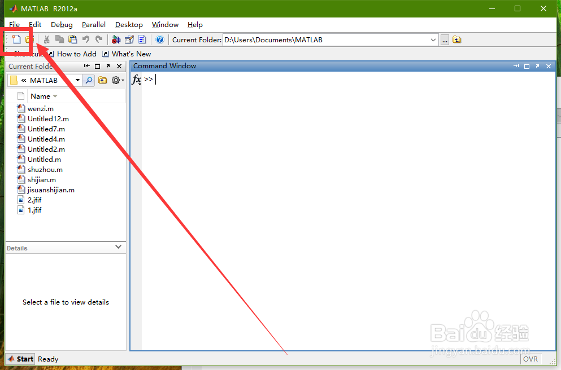Select file Untitled.m

pos(45,159)
